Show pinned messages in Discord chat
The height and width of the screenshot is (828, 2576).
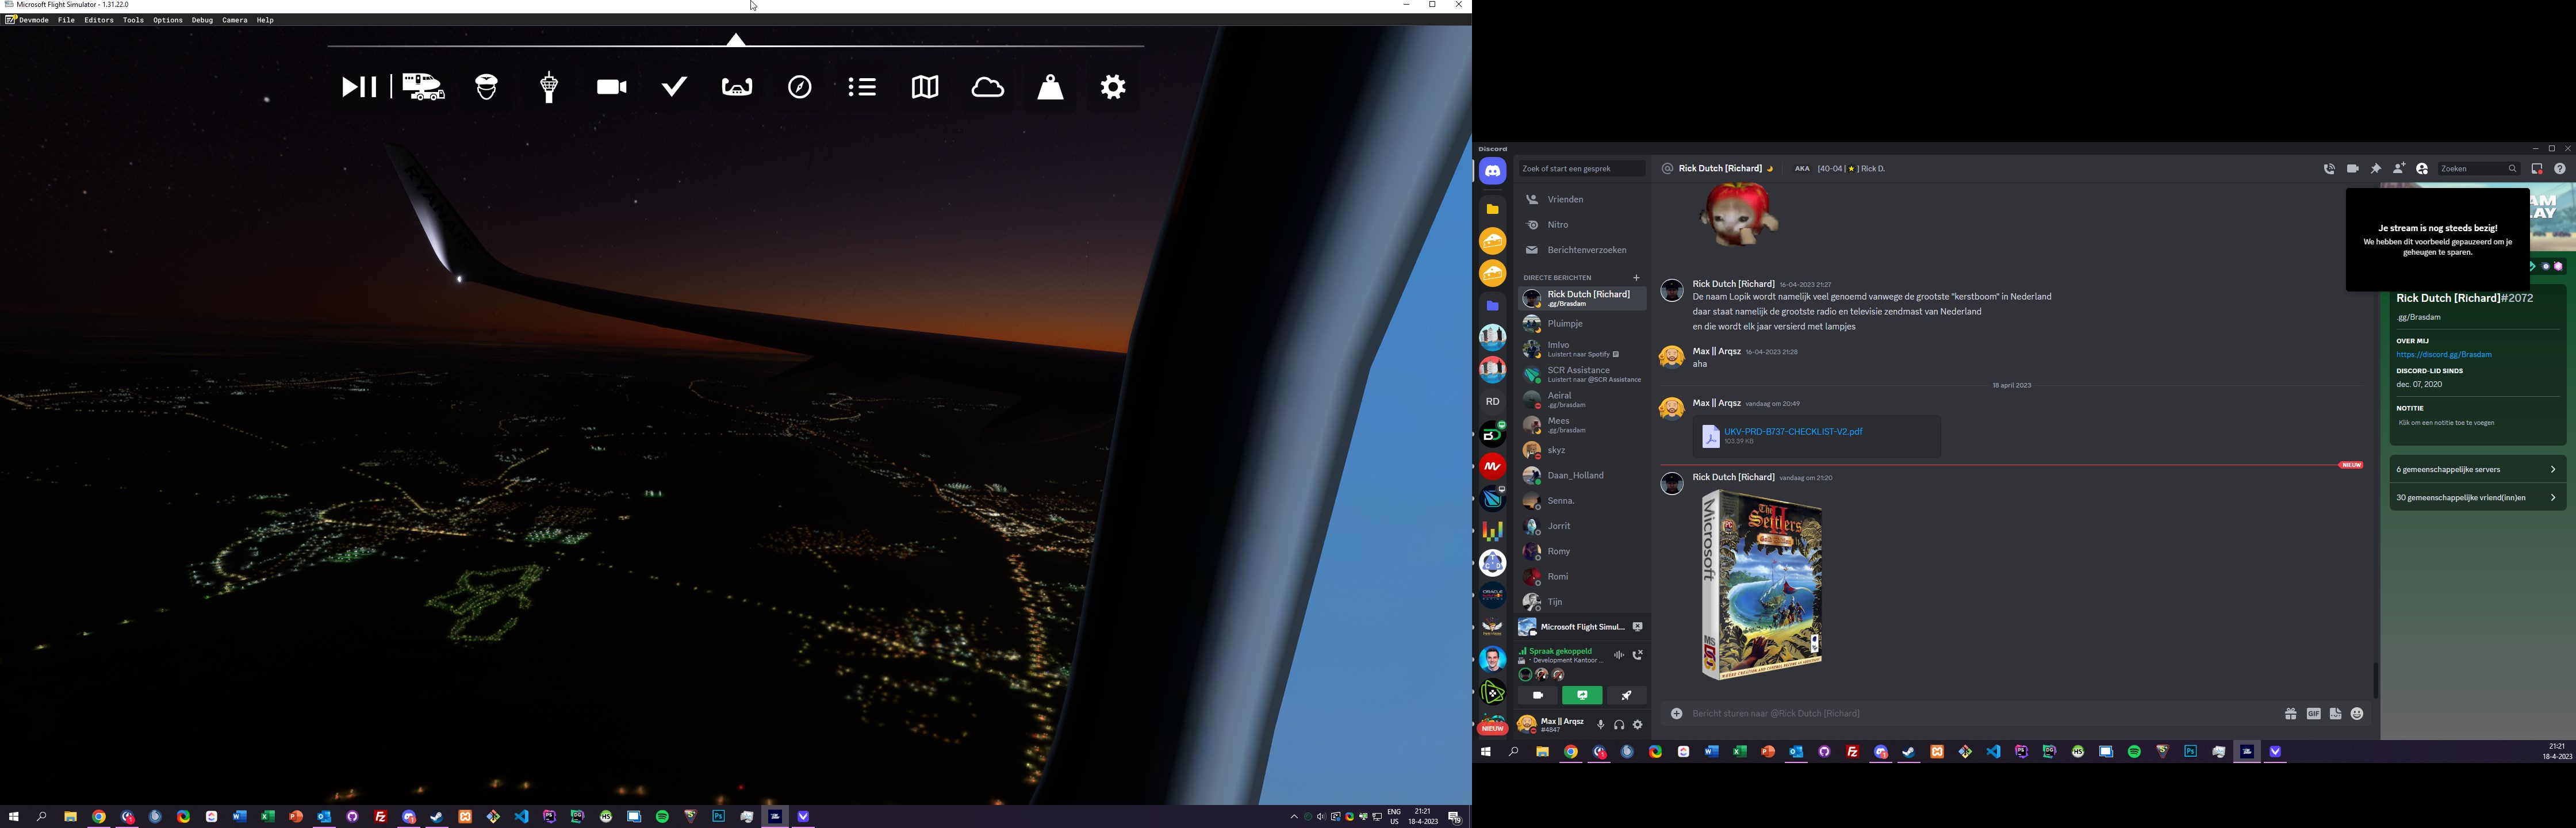[x=2376, y=169]
